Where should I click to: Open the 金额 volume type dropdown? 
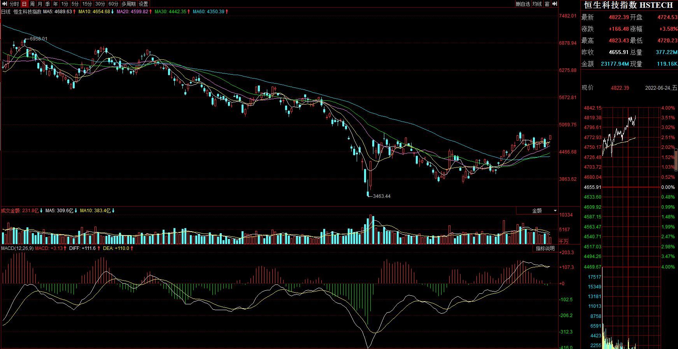[537, 211]
